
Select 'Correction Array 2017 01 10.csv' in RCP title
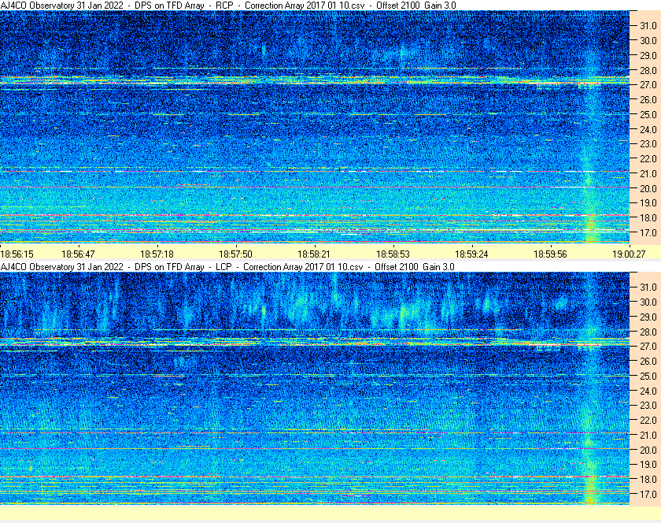[x=305, y=6]
